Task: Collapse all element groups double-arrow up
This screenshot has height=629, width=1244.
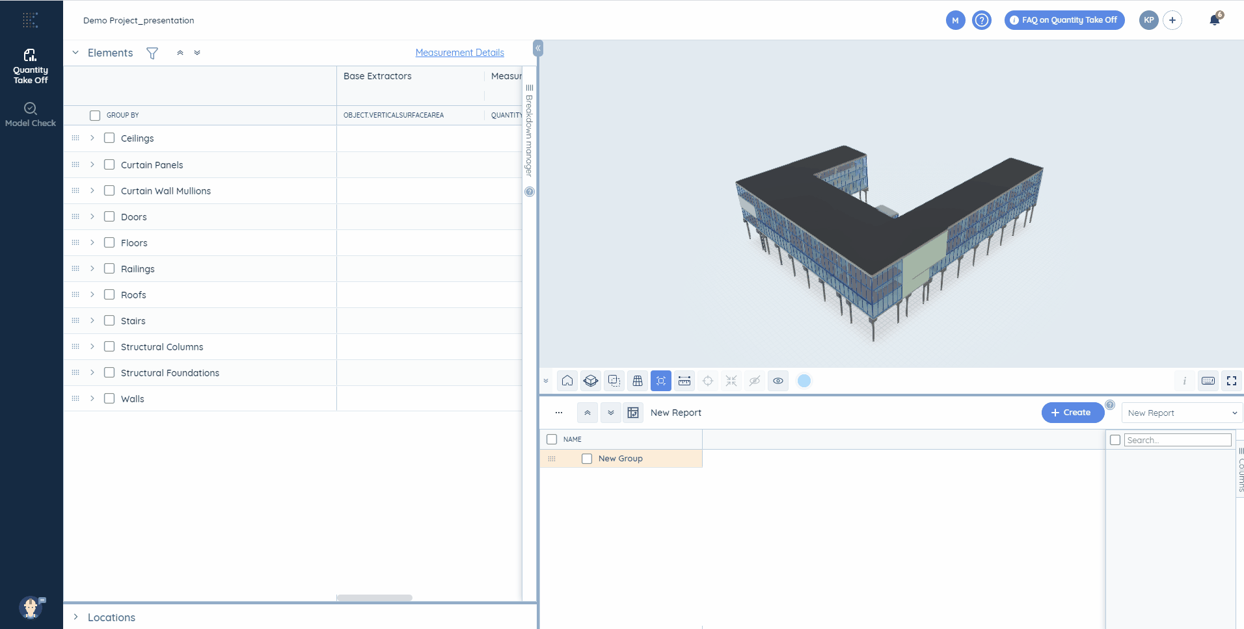Action: (x=180, y=53)
